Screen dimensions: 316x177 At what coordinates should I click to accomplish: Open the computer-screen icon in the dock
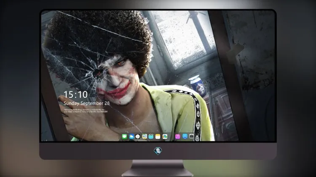coord(145,137)
